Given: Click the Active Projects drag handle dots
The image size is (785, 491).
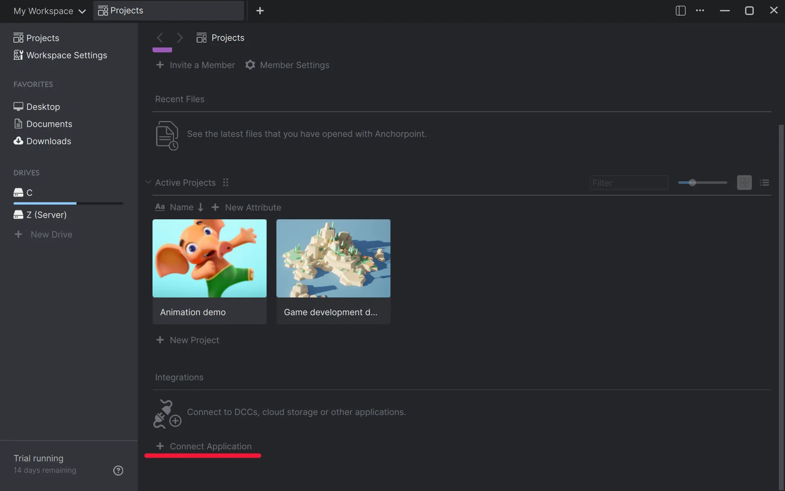Looking at the screenshot, I should pyautogui.click(x=226, y=182).
